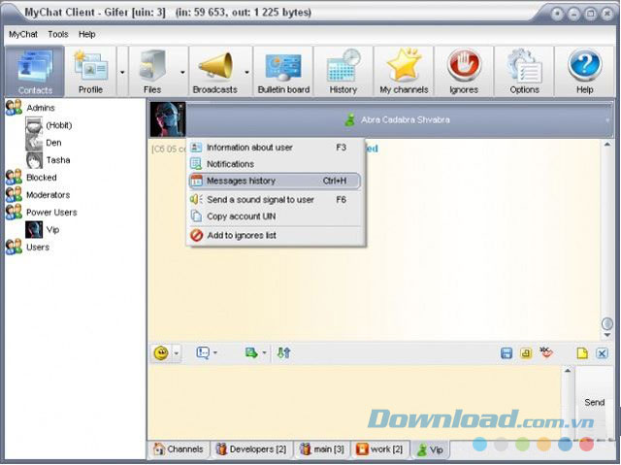The height and width of the screenshot is (465, 621).
Task: Expand the Profile button dropdown arrow
Action: point(122,71)
